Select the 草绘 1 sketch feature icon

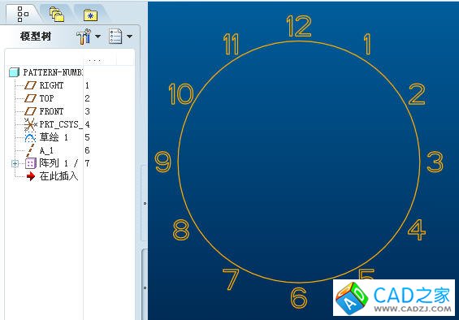[x=30, y=137]
